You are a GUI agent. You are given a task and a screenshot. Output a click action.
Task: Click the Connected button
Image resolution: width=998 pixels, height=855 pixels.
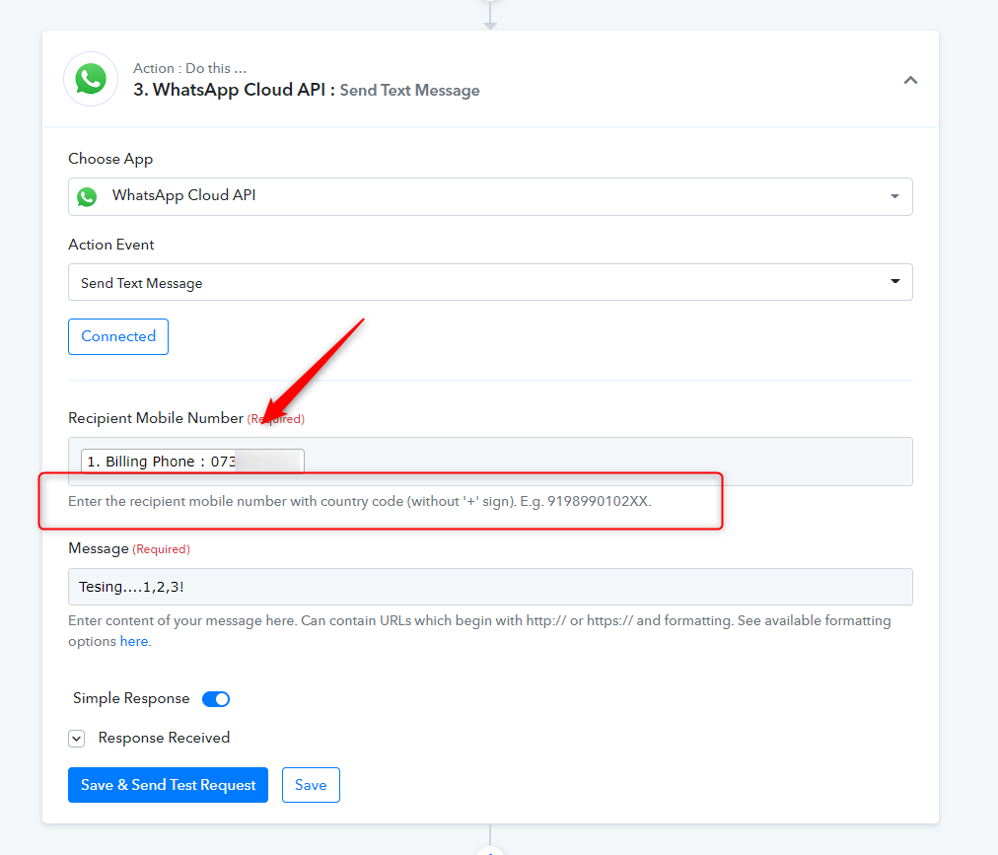tap(118, 336)
